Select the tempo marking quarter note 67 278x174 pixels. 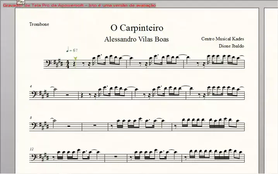click(x=72, y=50)
